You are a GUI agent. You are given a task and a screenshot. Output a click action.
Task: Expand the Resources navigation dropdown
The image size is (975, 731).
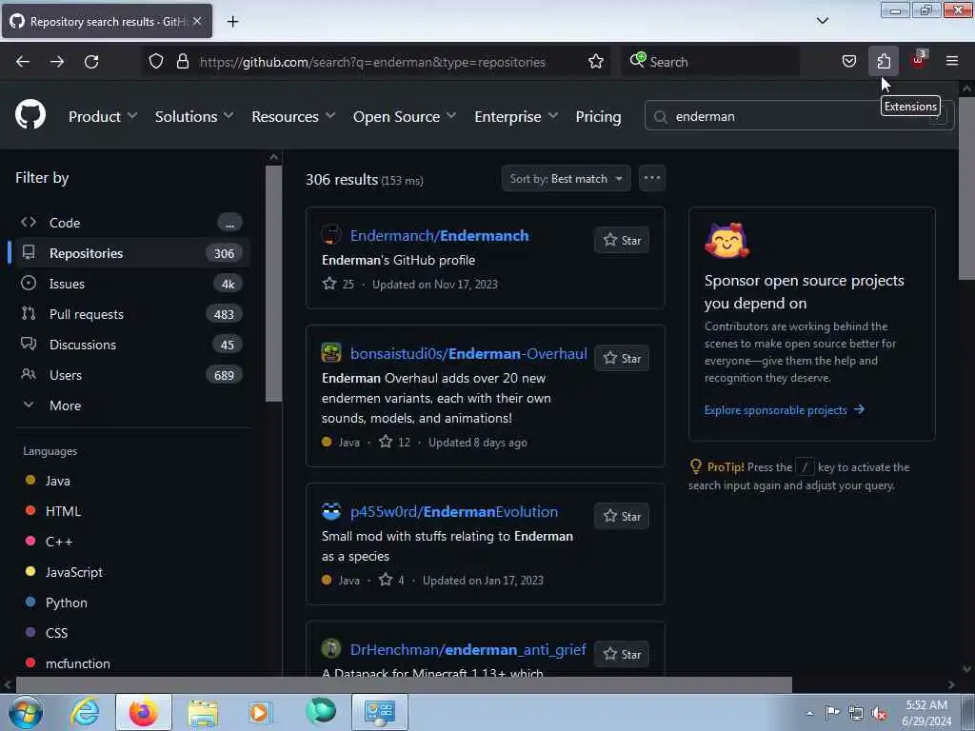tap(293, 116)
